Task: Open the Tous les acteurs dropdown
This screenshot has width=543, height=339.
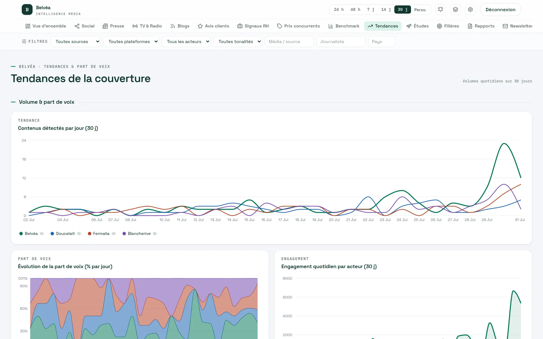Action: [x=186, y=41]
